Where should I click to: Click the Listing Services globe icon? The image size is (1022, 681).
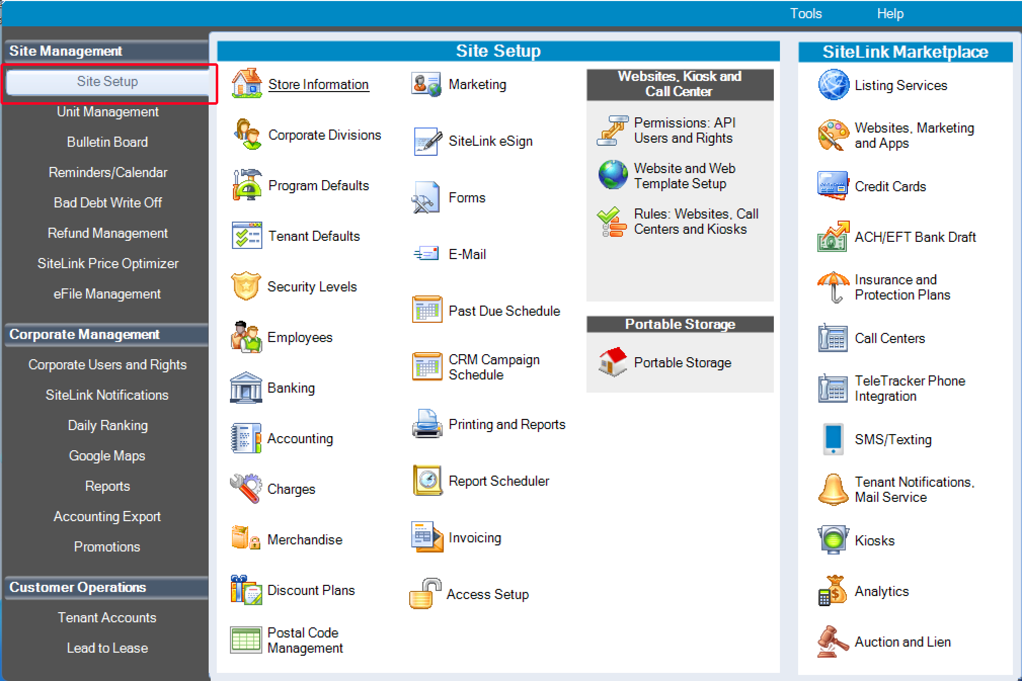coord(834,84)
